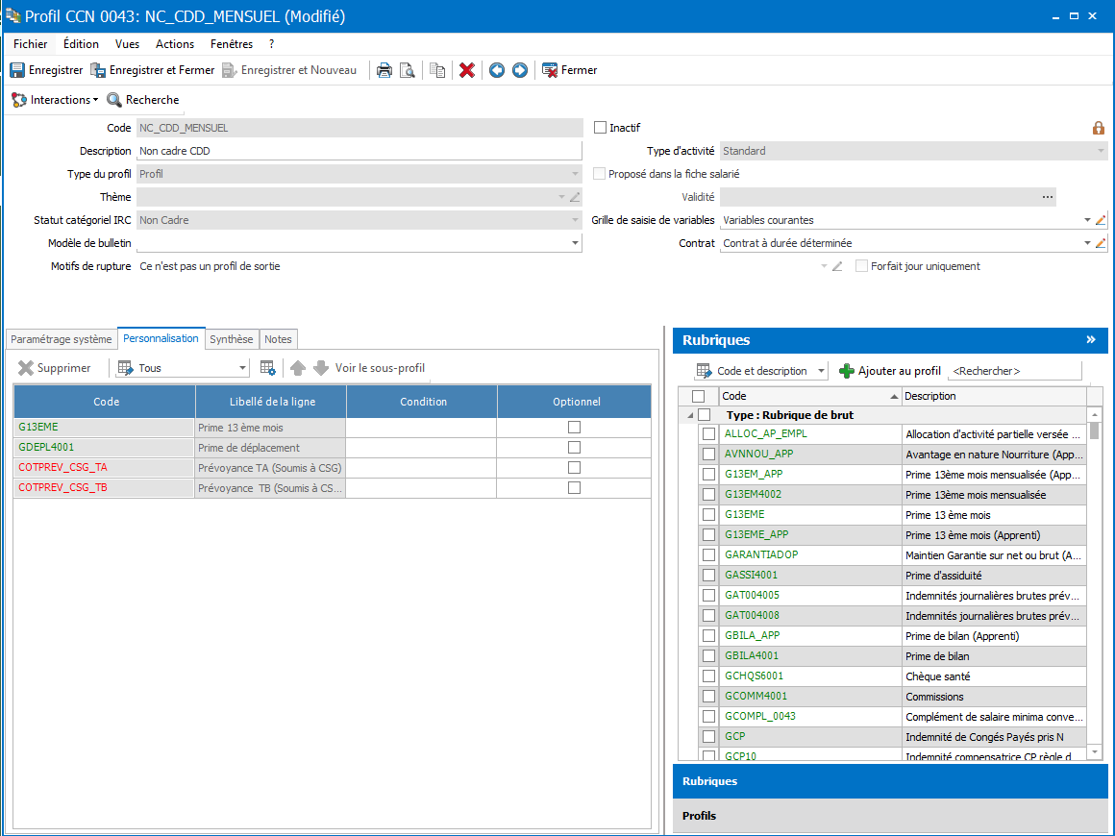Screen dimensions: 1115x836
Task: Check Optionnel box for G13EME row
Action: click(574, 428)
